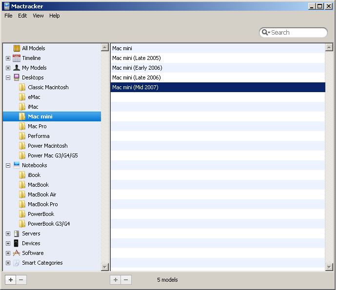The image size is (339, 290).
Task: Click the sidebar scroll down arrow
Action: coord(105,267)
